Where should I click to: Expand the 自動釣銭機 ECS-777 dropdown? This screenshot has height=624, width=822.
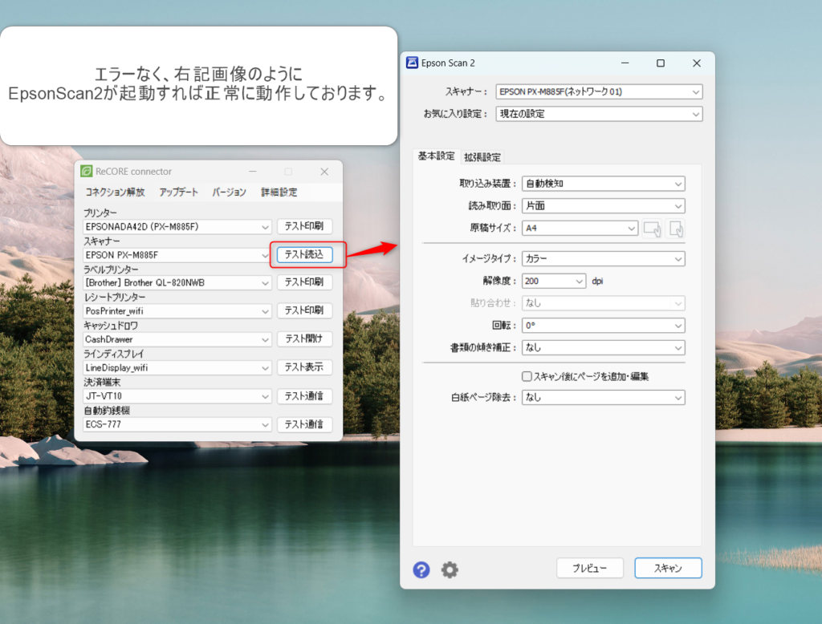pos(177,424)
